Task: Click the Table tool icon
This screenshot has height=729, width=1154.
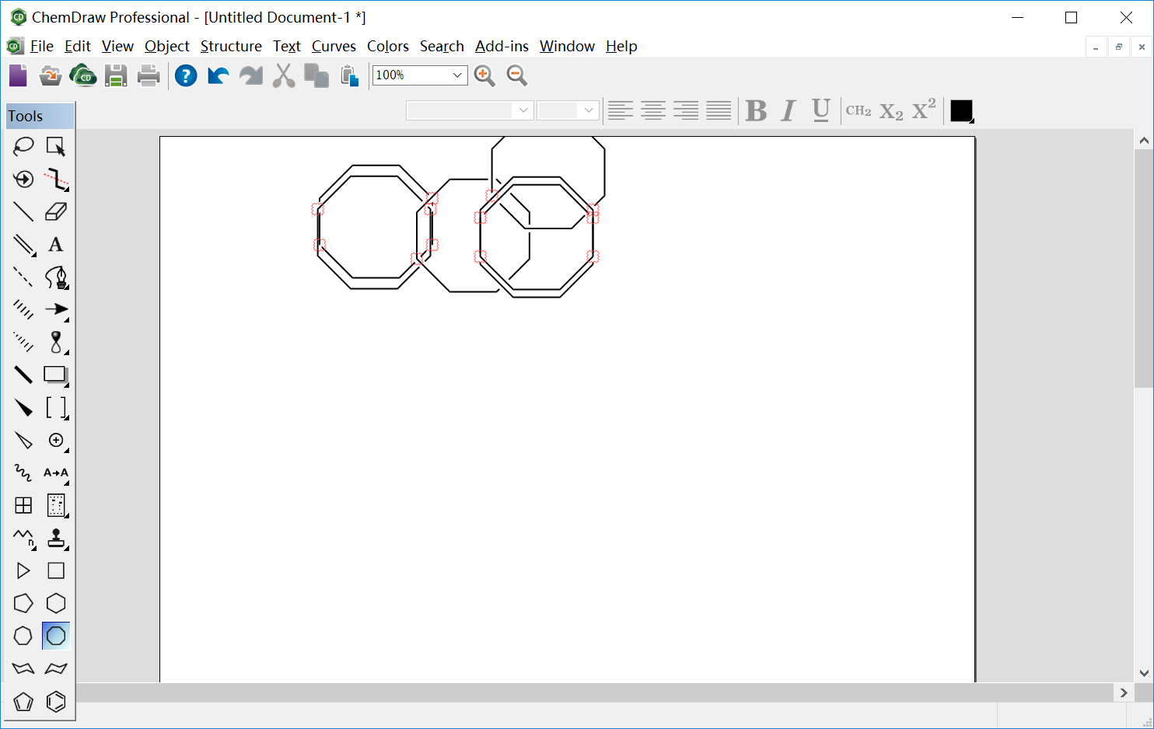Action: pos(23,505)
